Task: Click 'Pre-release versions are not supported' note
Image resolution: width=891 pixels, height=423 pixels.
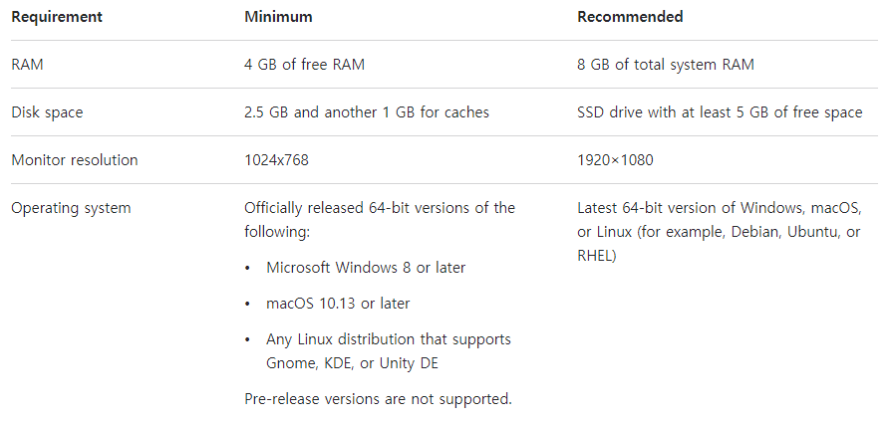Action: (x=379, y=399)
